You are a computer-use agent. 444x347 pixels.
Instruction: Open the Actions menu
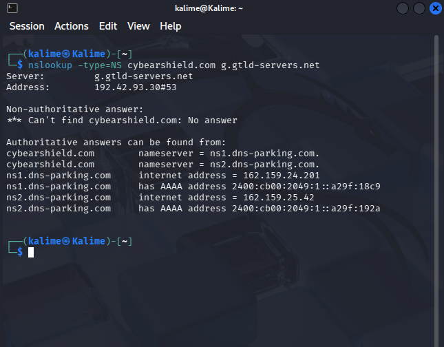click(72, 26)
